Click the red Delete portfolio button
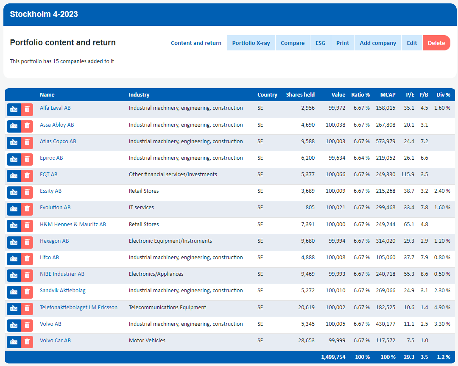 (x=436, y=43)
